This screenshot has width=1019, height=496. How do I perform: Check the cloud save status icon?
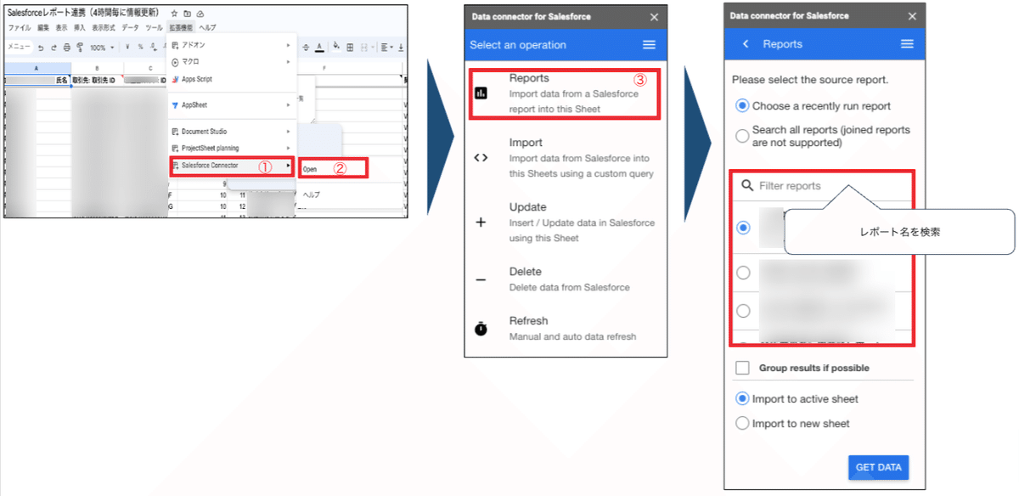tap(200, 14)
